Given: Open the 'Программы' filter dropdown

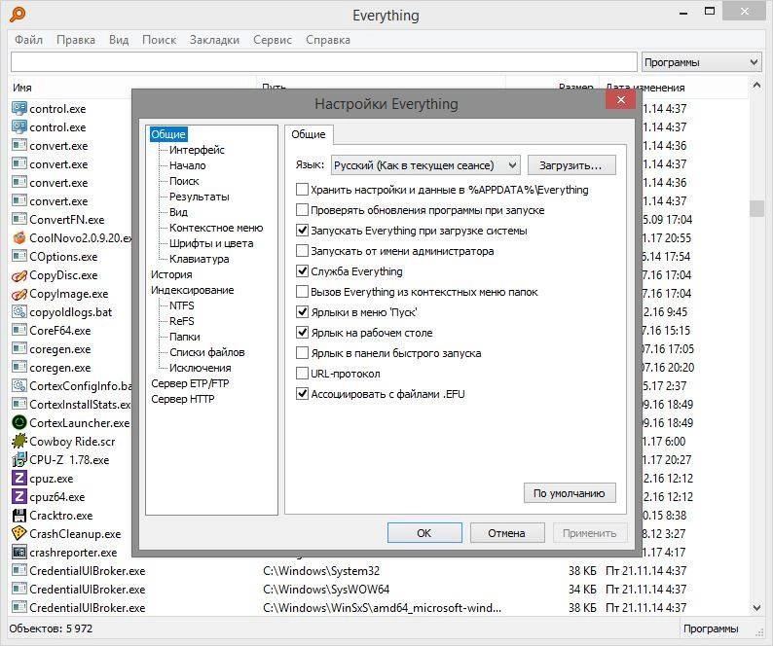Looking at the screenshot, I should tap(701, 62).
